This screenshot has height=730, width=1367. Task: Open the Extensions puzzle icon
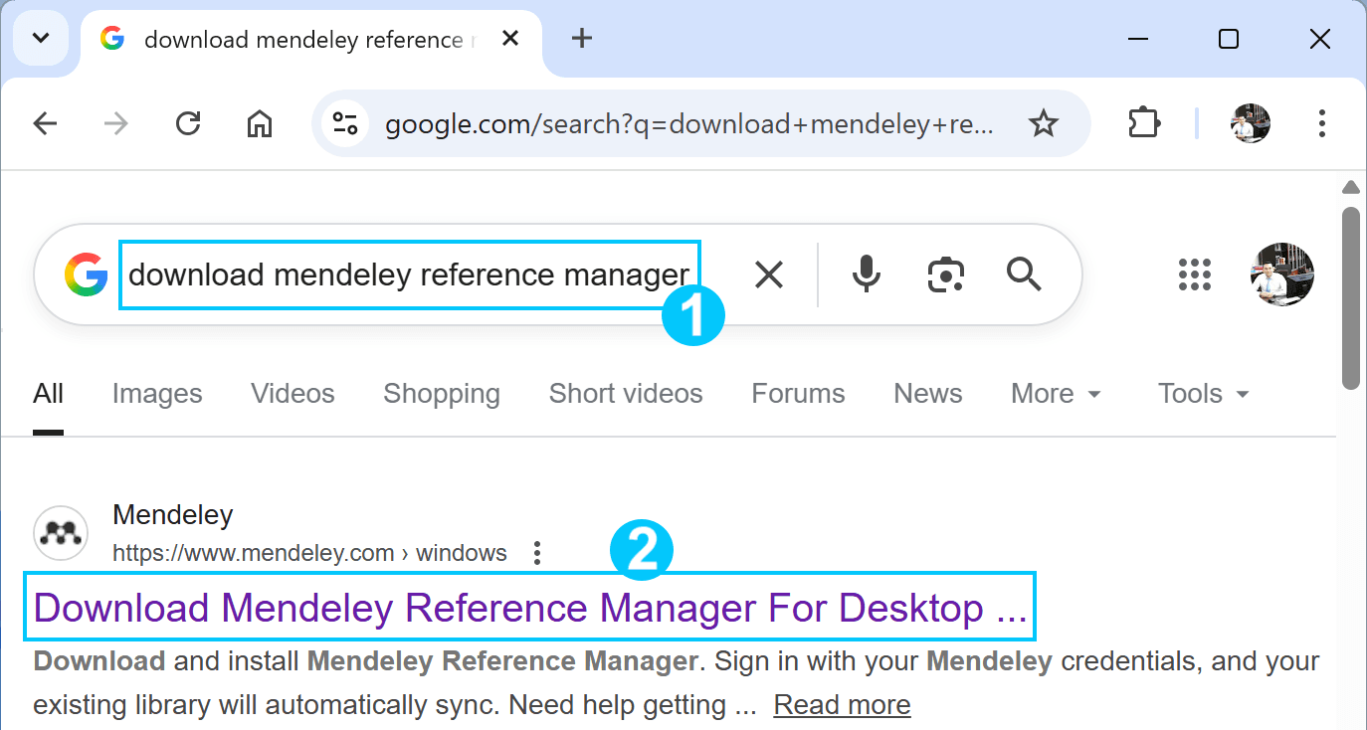(x=1144, y=123)
